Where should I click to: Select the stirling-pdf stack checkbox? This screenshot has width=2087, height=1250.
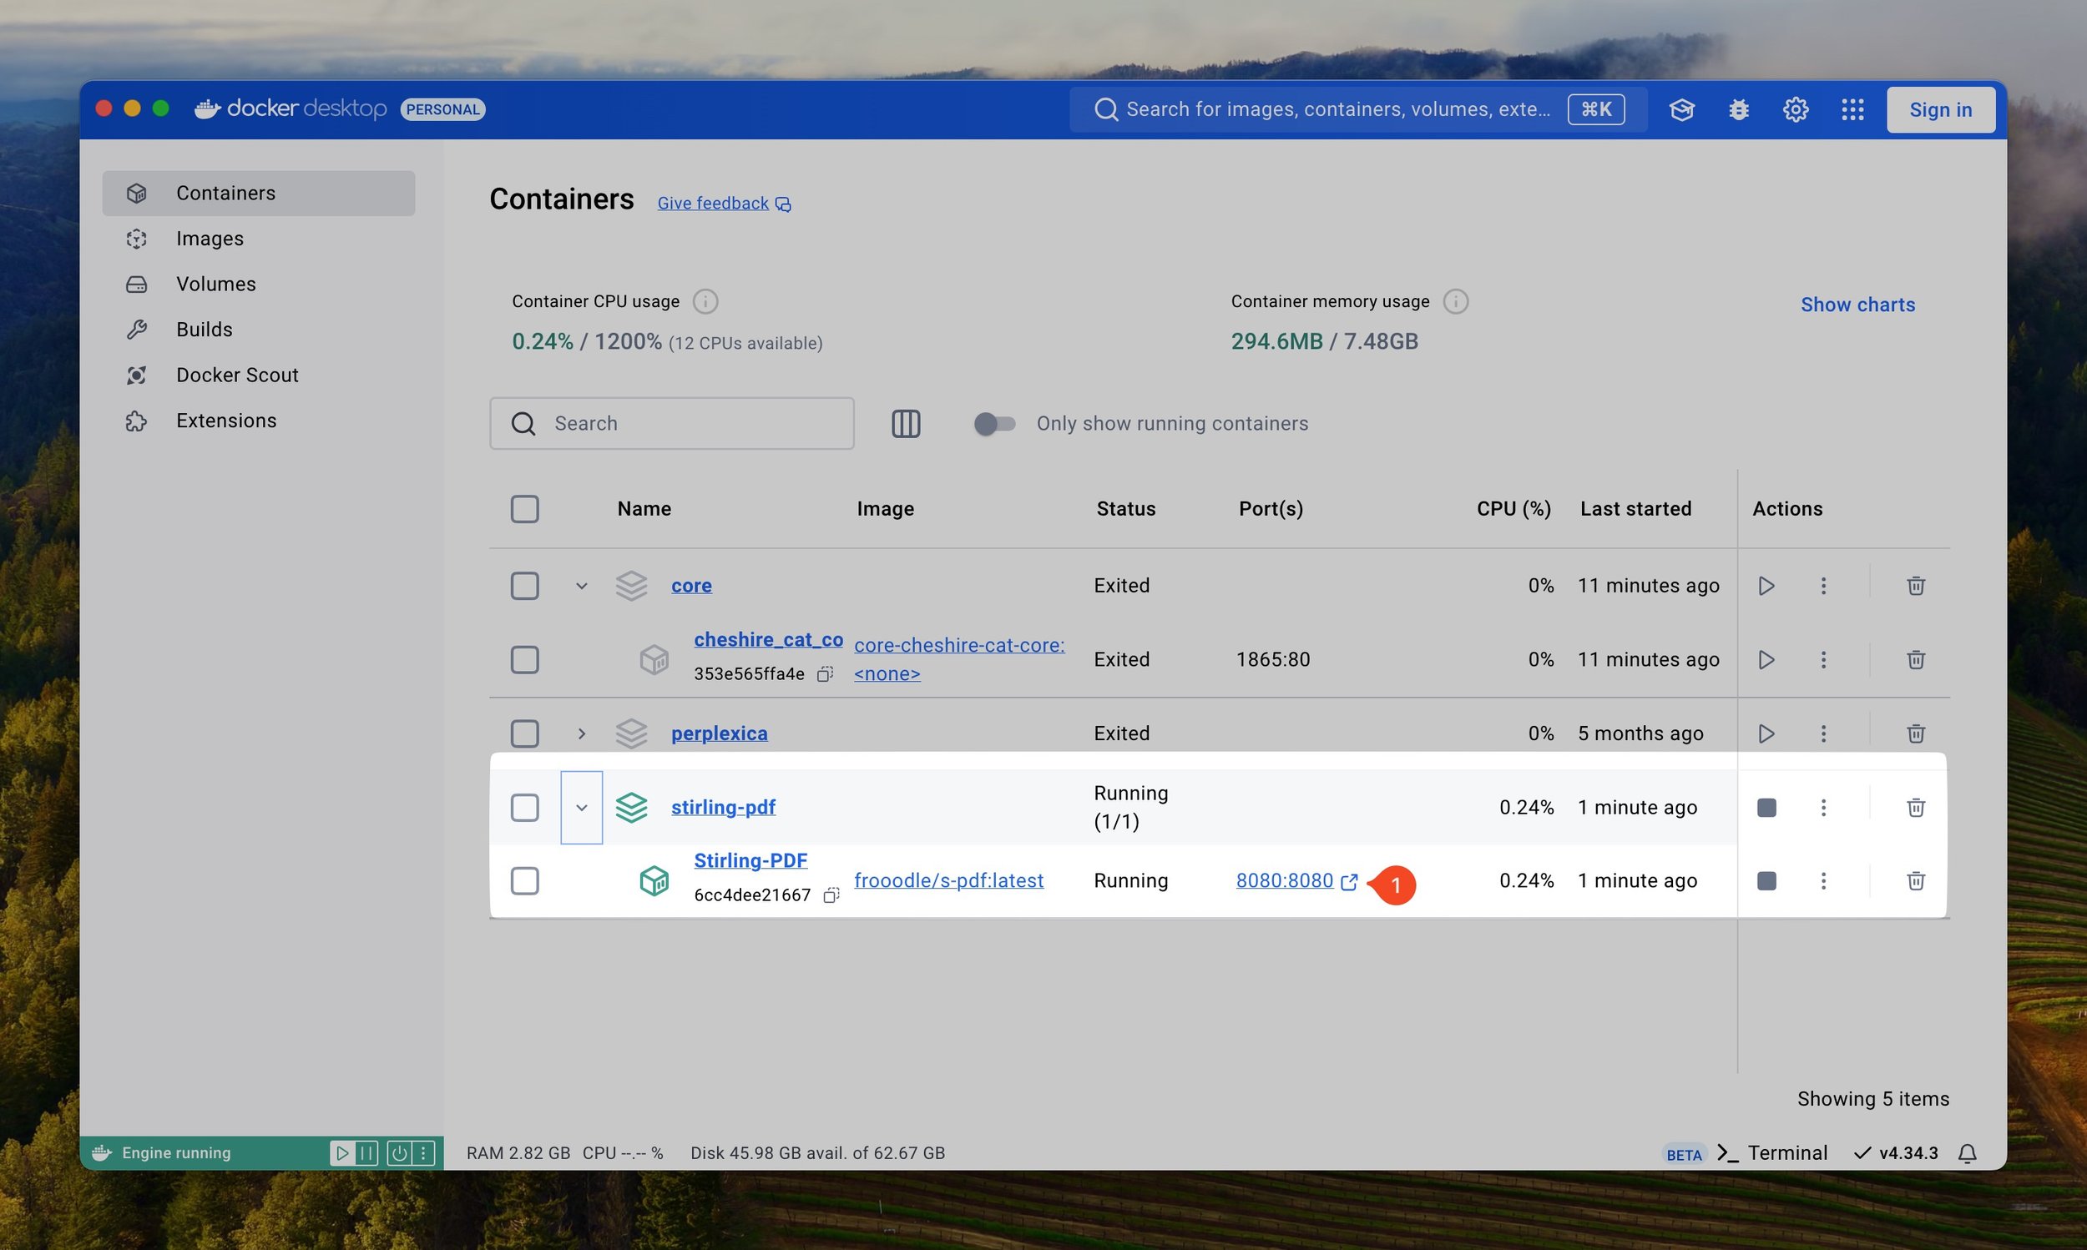pos(524,808)
